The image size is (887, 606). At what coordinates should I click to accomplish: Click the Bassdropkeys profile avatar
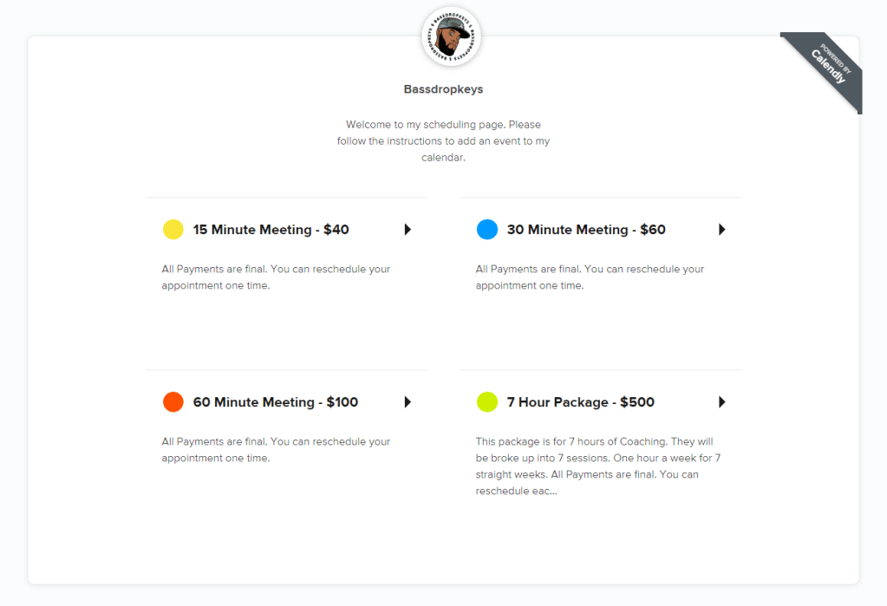pos(451,36)
